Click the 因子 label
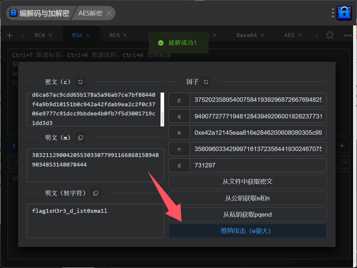357x268 pixels. tap(192, 82)
